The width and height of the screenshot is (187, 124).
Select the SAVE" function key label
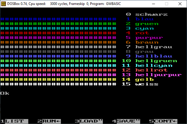128,121
